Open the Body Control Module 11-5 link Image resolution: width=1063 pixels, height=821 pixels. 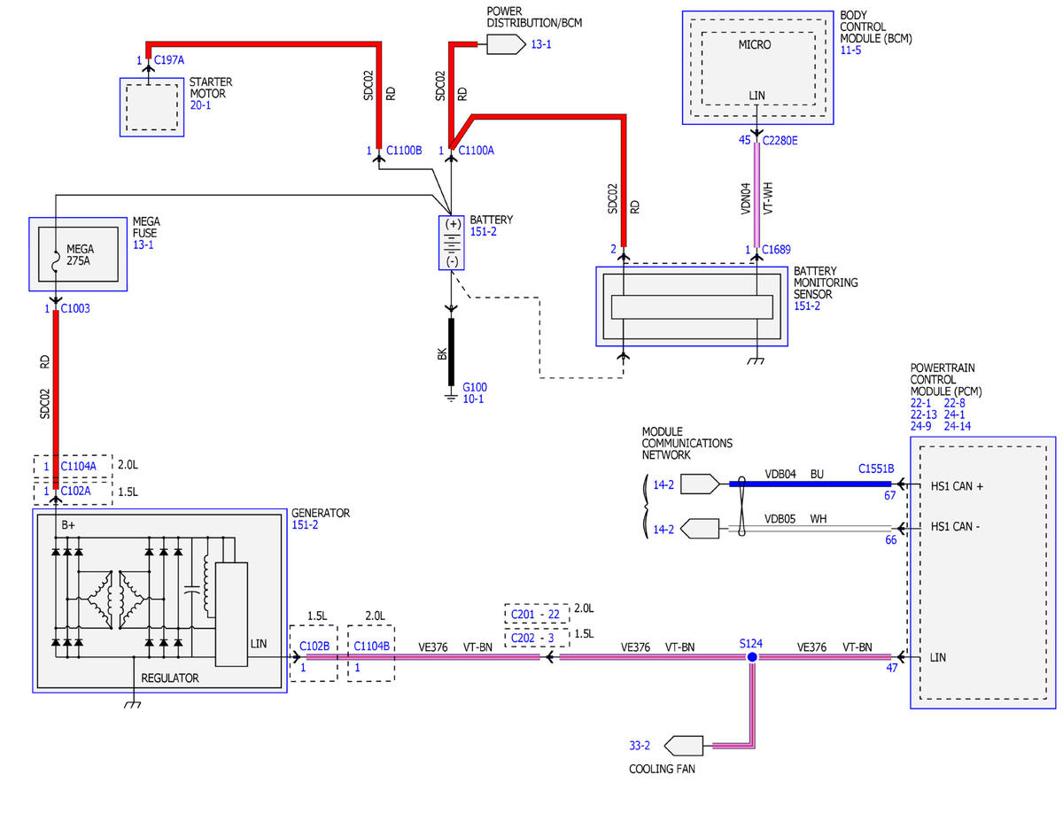pos(850,50)
